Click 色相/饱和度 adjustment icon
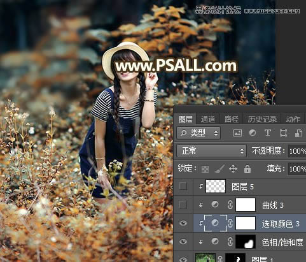306x262 pixels. pyautogui.click(x=215, y=241)
